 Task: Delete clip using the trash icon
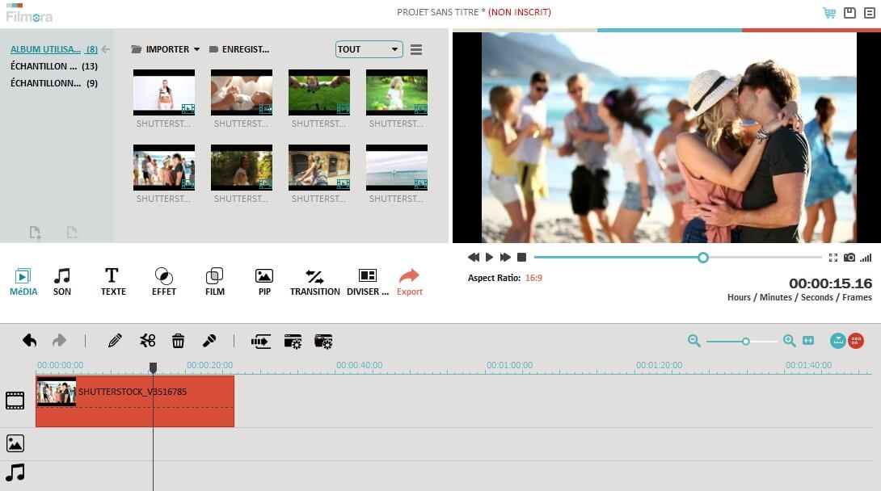pos(178,341)
